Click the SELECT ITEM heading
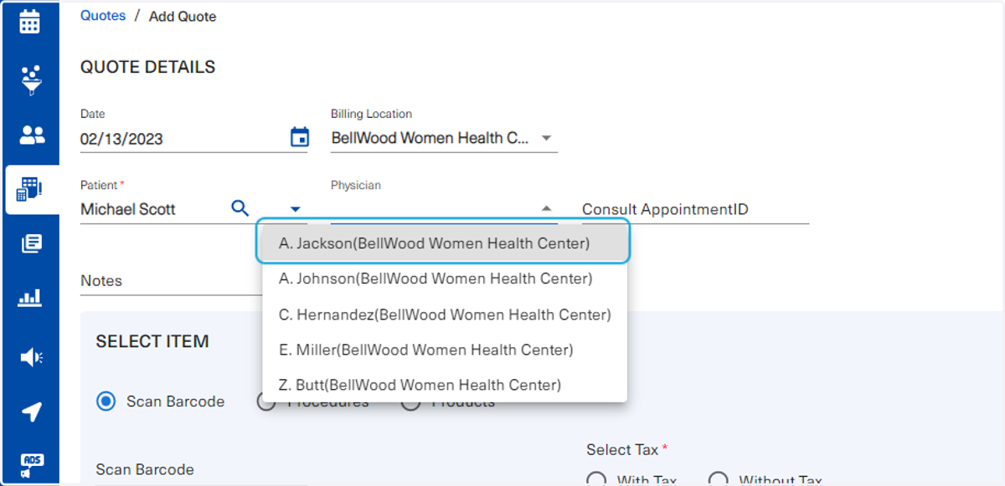This screenshot has height=486, width=1005. 152,341
